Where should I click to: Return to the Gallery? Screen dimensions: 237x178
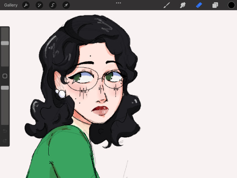[11, 5]
